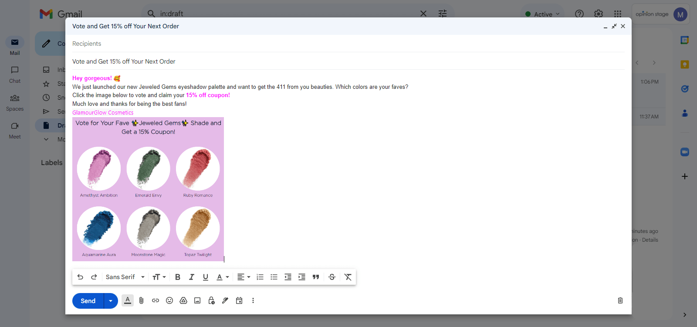Insert link into the email
Viewport: 697px width, 327px height.
click(156, 300)
